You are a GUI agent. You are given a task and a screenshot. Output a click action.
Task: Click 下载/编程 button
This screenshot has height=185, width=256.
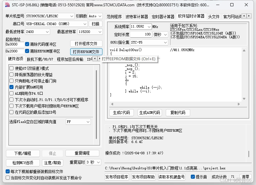click(23, 153)
